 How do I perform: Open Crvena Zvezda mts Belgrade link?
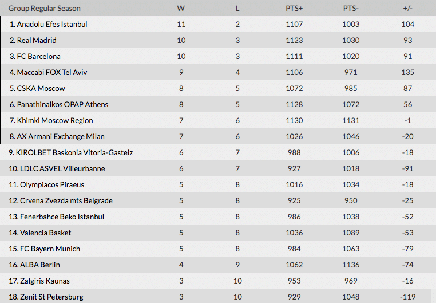click(x=64, y=201)
